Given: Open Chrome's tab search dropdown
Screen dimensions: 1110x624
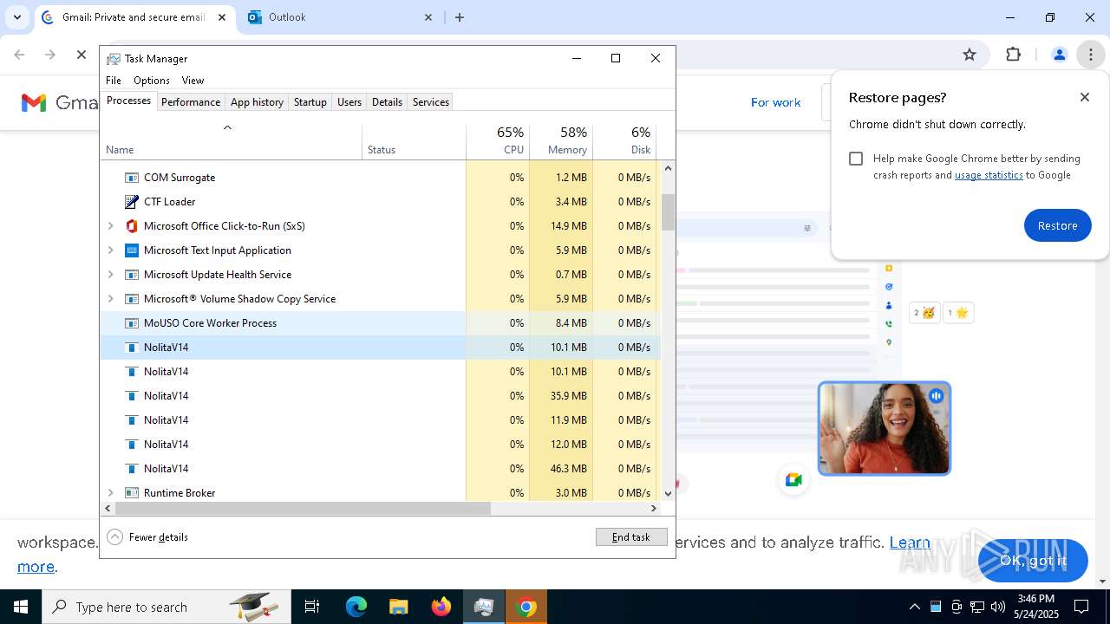Looking at the screenshot, I should pyautogui.click(x=17, y=17).
